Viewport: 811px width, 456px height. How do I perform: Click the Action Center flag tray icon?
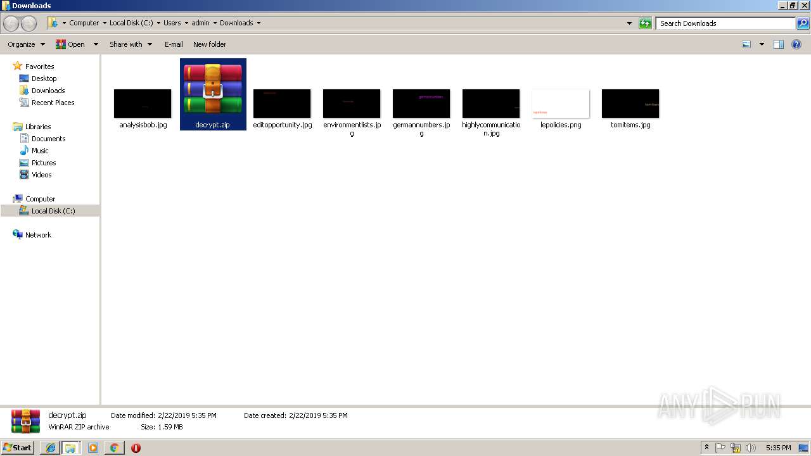click(x=720, y=448)
